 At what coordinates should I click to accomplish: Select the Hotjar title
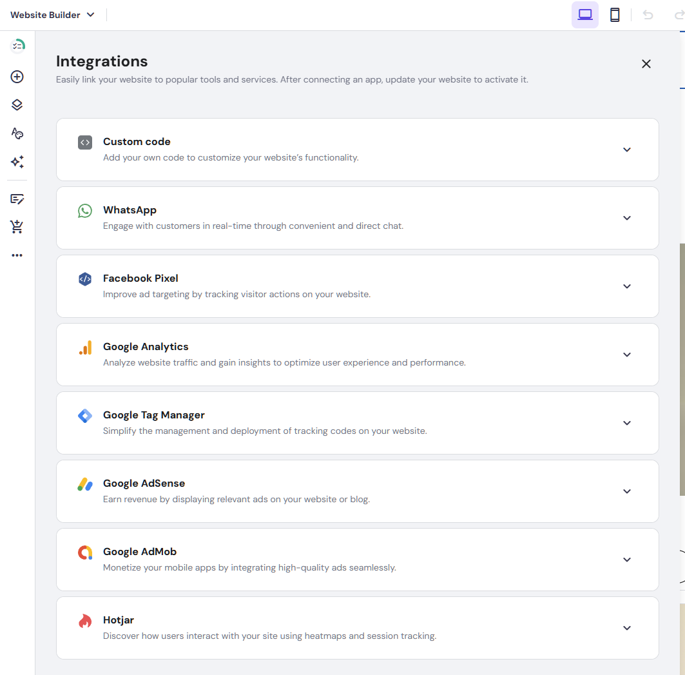pyautogui.click(x=119, y=620)
